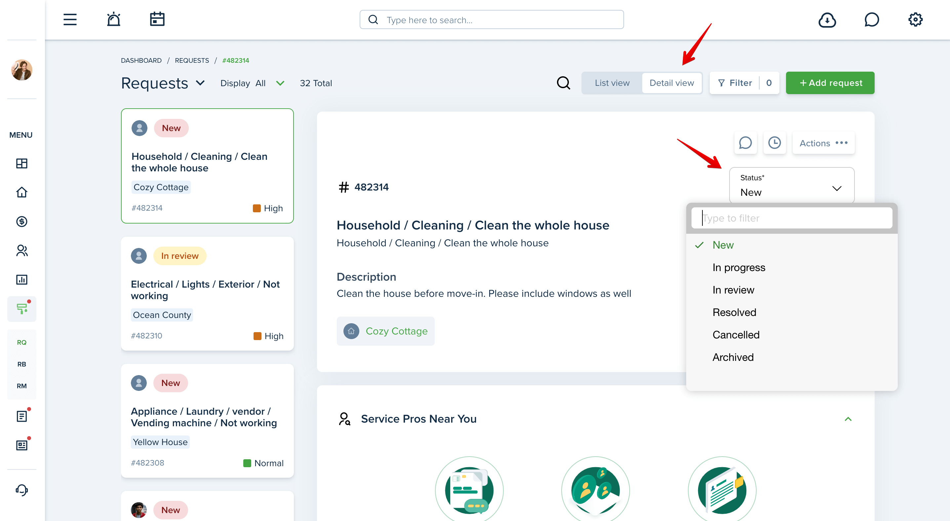
Task: Click the assignee avatar on #482314 card
Action: coord(139,128)
